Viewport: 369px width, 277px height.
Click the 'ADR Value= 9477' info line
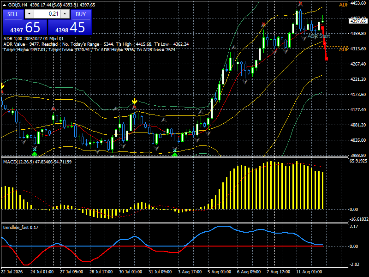96,44
